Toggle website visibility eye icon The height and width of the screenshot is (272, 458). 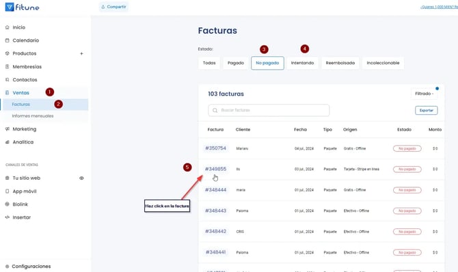pos(81,178)
